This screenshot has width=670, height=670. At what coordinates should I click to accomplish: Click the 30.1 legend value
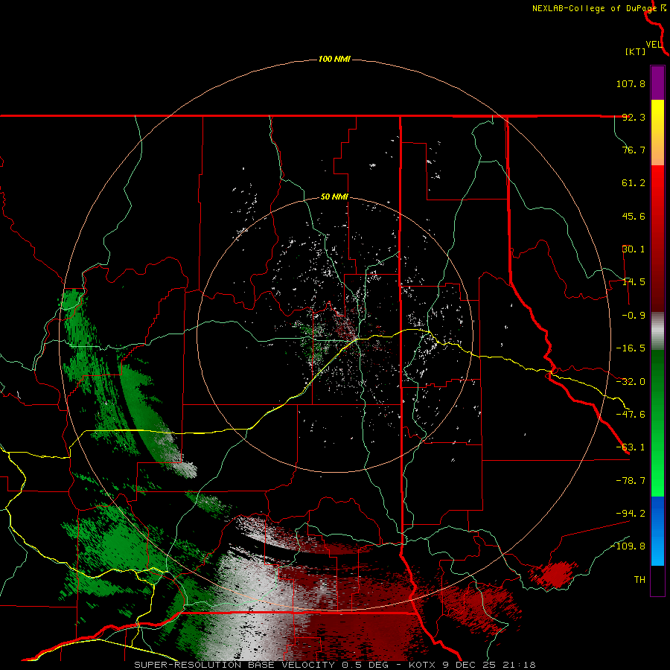(x=634, y=249)
